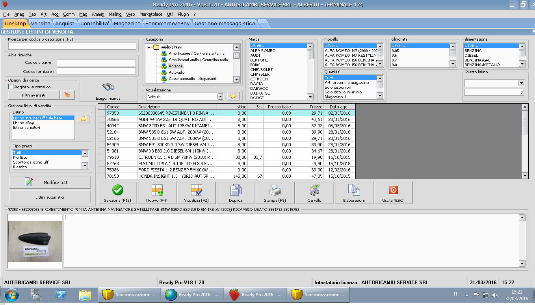This screenshot has height=305, width=535.
Task: Click the Seleziona (F12) green checkmark
Action: [x=117, y=190]
